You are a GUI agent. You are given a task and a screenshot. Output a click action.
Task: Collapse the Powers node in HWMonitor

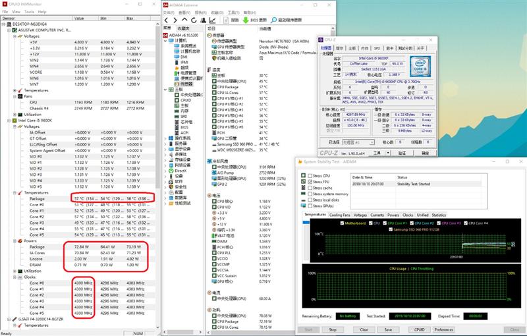point(14,241)
